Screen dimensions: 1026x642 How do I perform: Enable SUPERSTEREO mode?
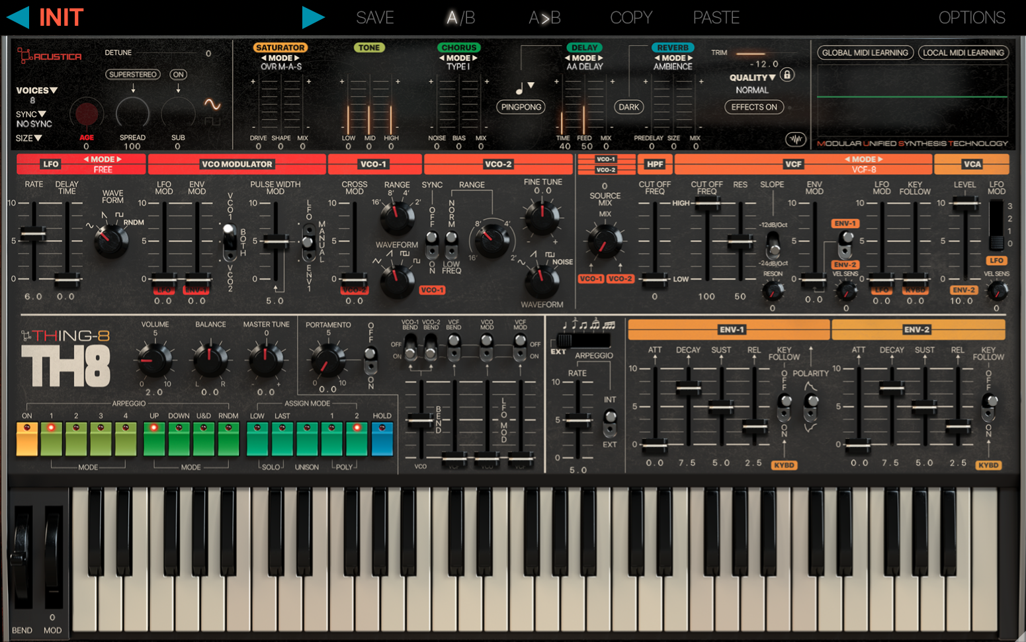tap(132, 75)
